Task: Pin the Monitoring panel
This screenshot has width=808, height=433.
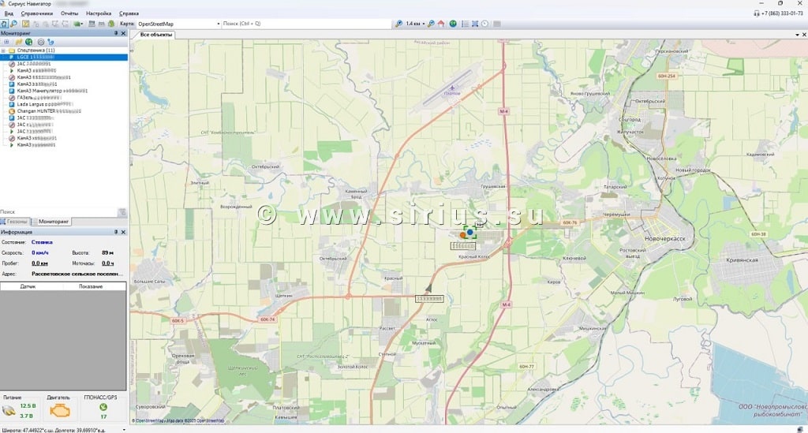Action: click(115, 33)
